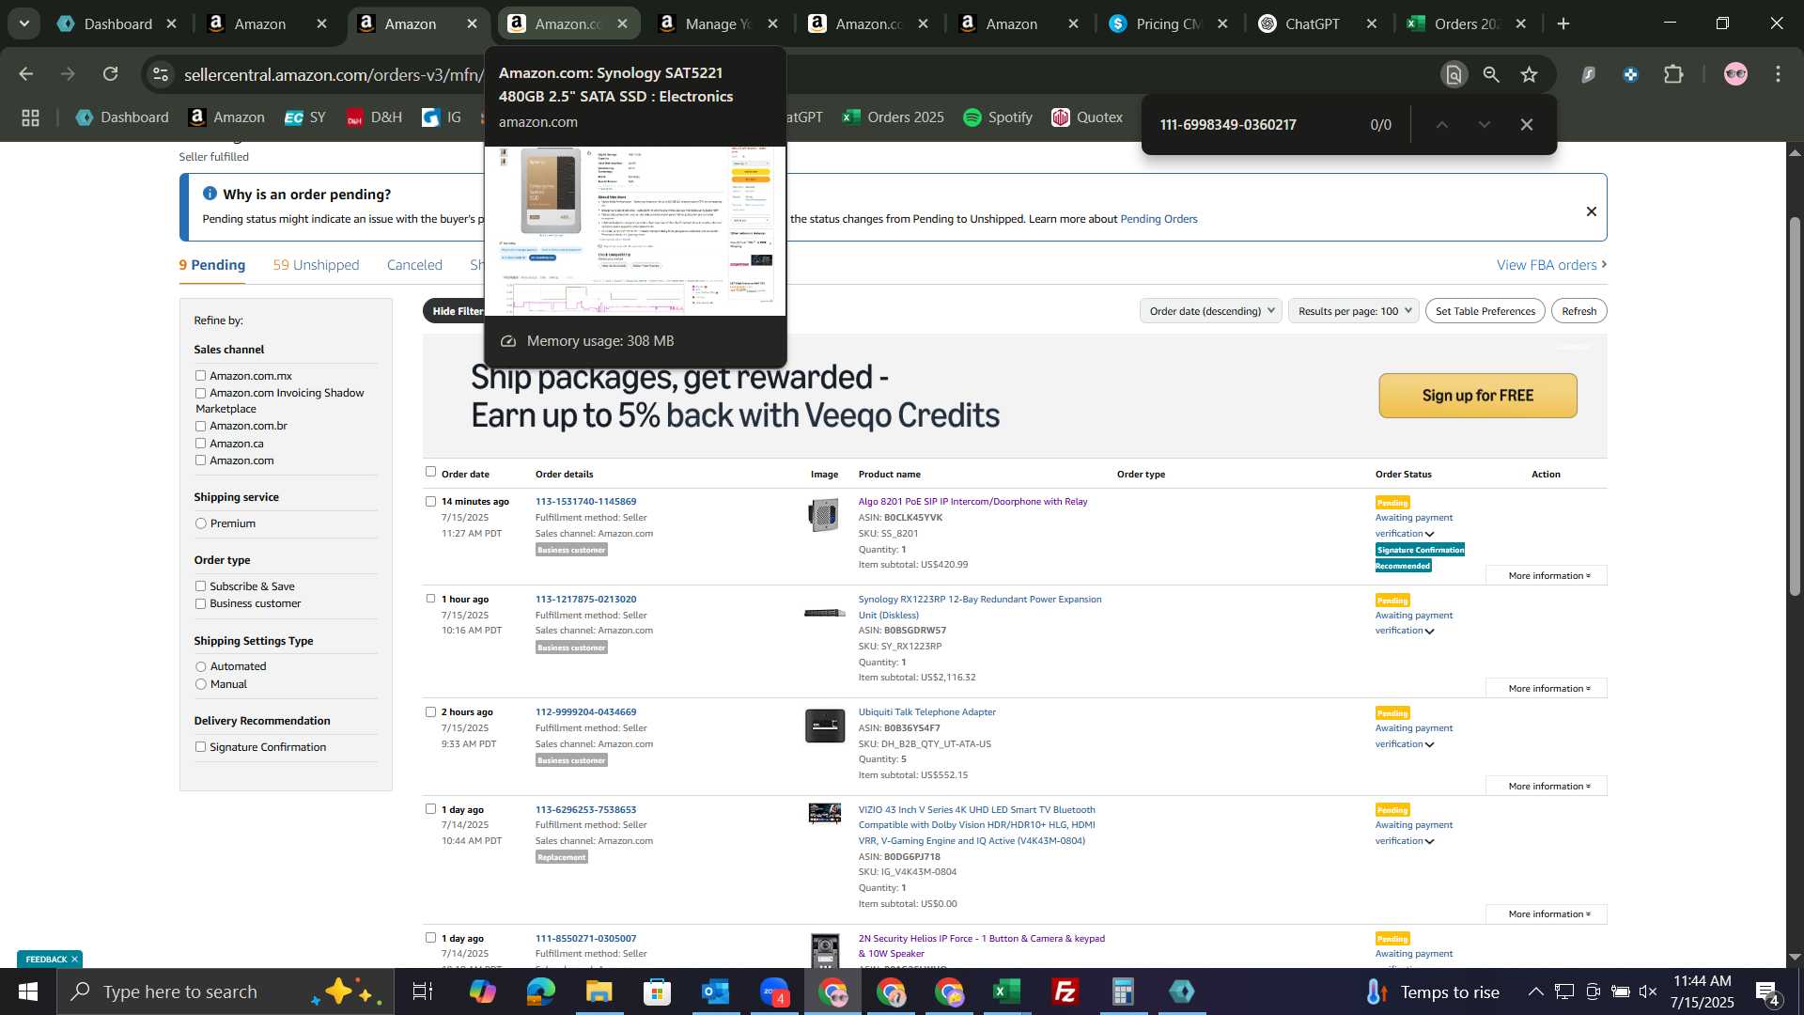Select order 113-1531740-1145869 checkbox
Viewport: 1804px width, 1015px height.
430,501
